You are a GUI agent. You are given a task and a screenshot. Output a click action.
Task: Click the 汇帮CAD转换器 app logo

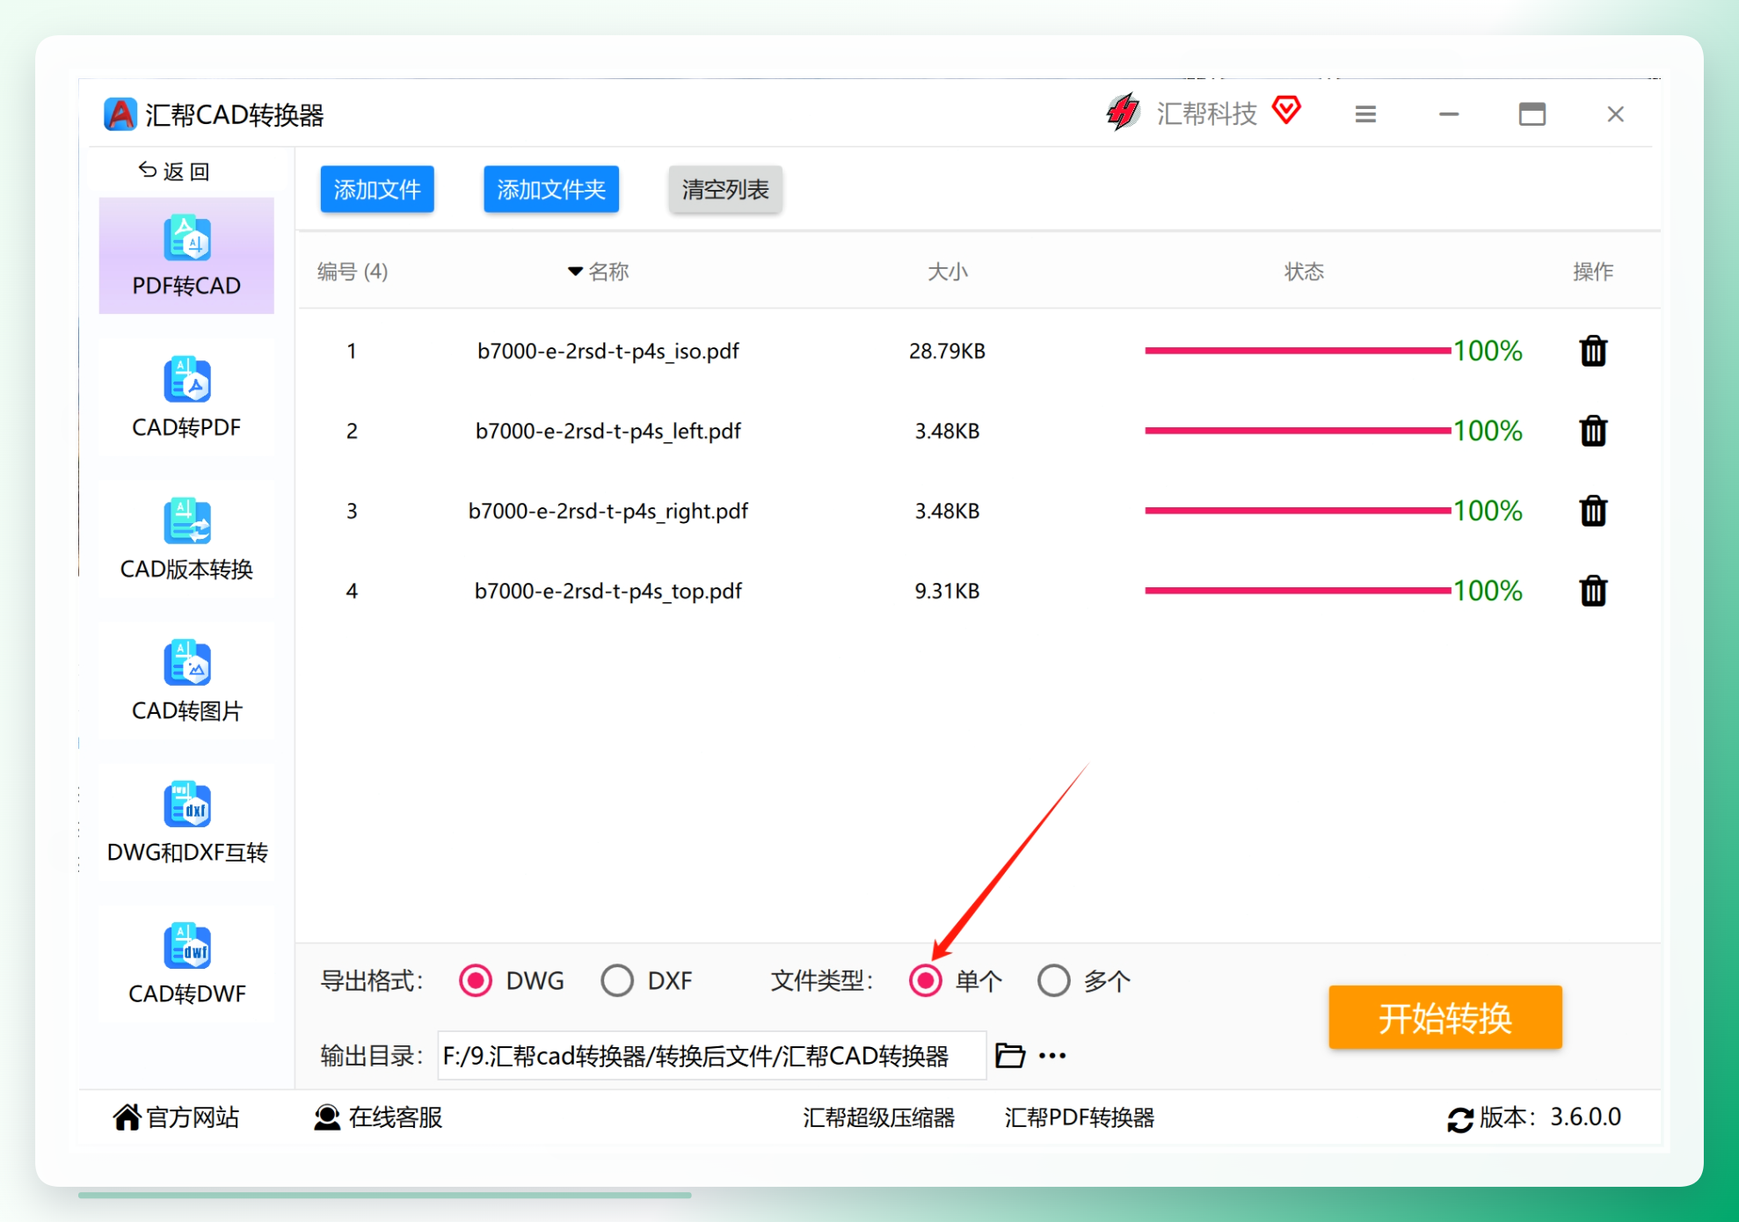(x=120, y=114)
